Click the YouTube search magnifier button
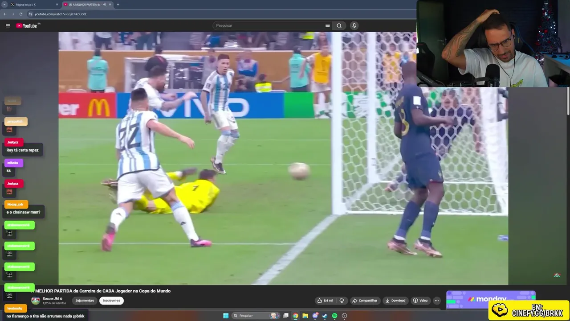The height and width of the screenshot is (321, 570). (x=339, y=25)
